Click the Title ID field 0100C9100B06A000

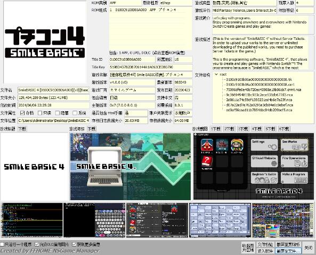(x=132, y=60)
